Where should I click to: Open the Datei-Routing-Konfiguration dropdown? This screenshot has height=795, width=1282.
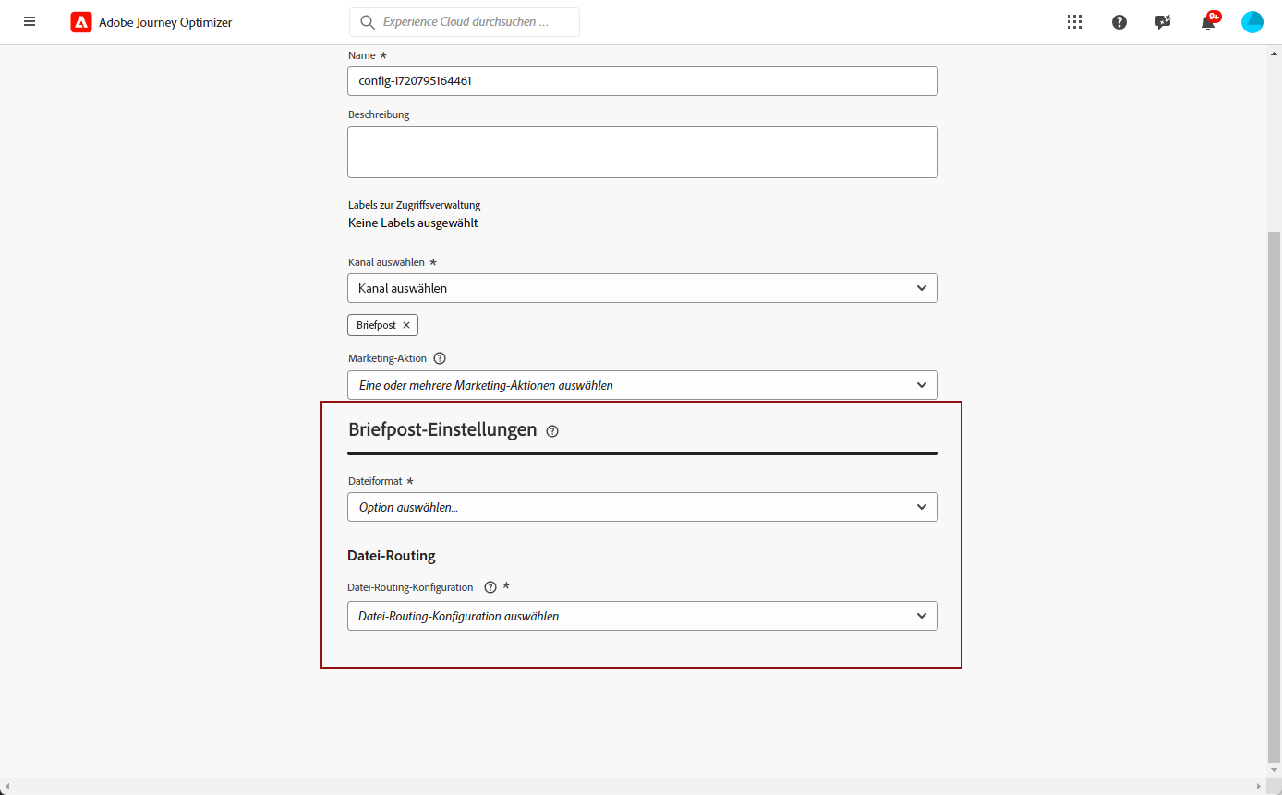click(643, 616)
